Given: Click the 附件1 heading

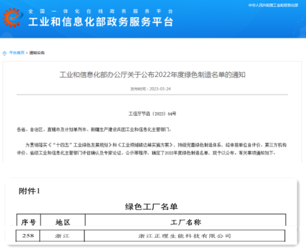Looking at the screenshot, I should click(x=29, y=191).
